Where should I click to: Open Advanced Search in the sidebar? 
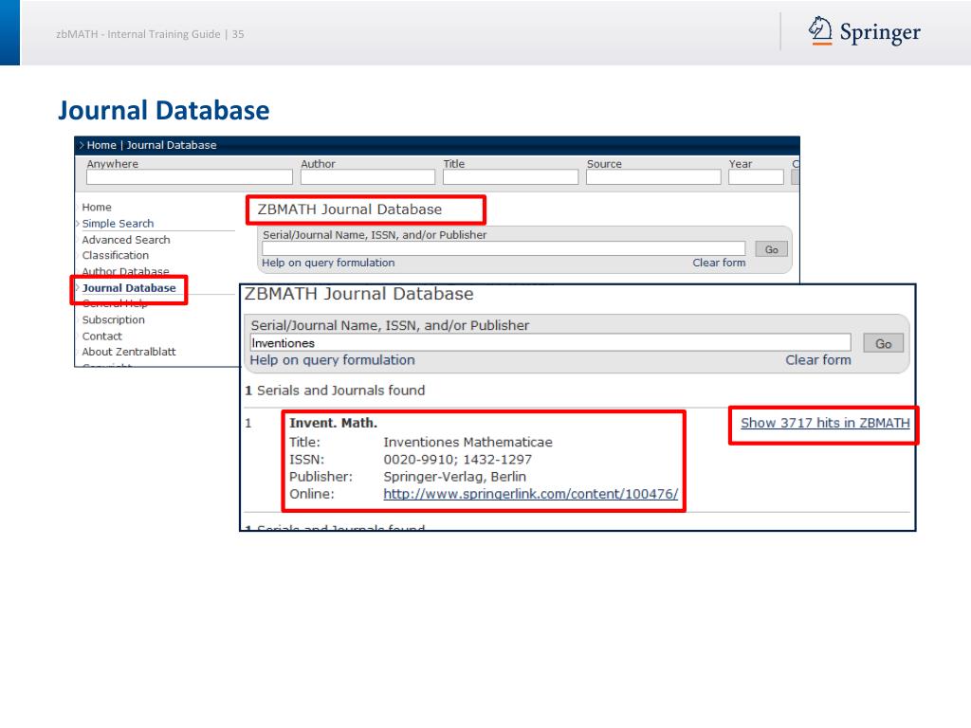(126, 240)
